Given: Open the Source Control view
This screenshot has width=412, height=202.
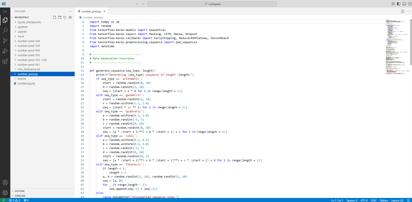Looking at the screenshot, I should (5, 41).
